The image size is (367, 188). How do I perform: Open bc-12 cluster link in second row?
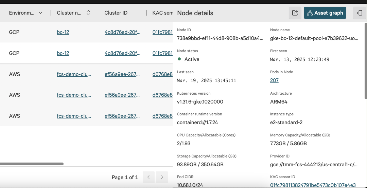63,53
